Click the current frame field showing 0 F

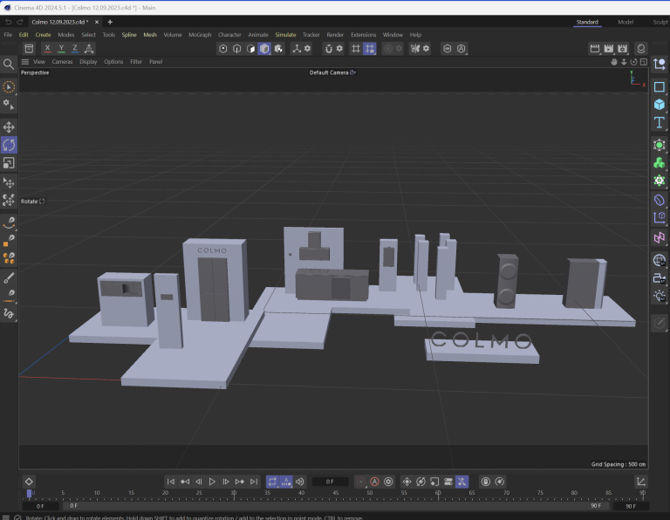tap(330, 482)
